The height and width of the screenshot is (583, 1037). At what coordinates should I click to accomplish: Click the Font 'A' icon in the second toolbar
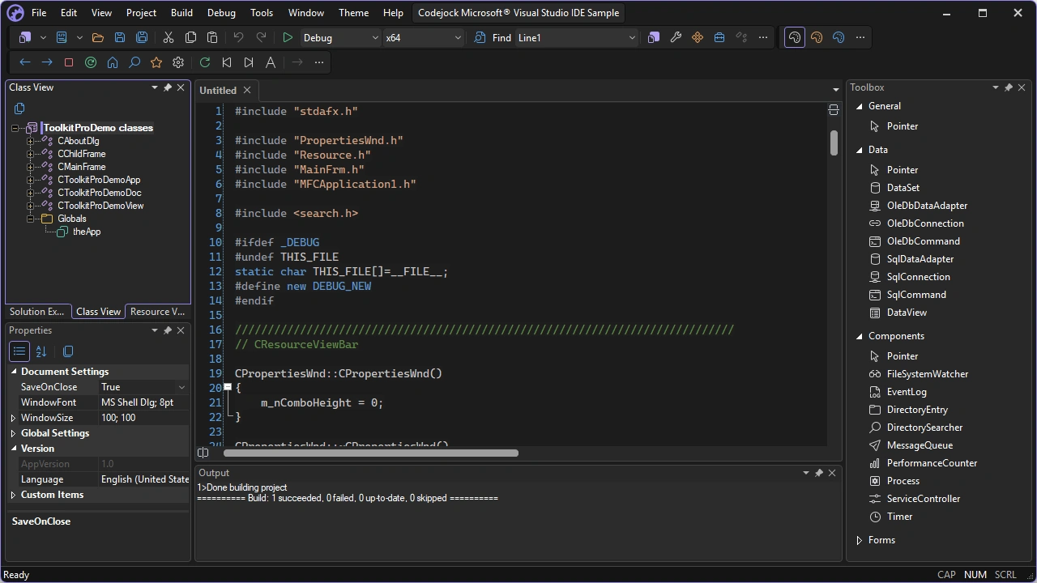(271, 62)
